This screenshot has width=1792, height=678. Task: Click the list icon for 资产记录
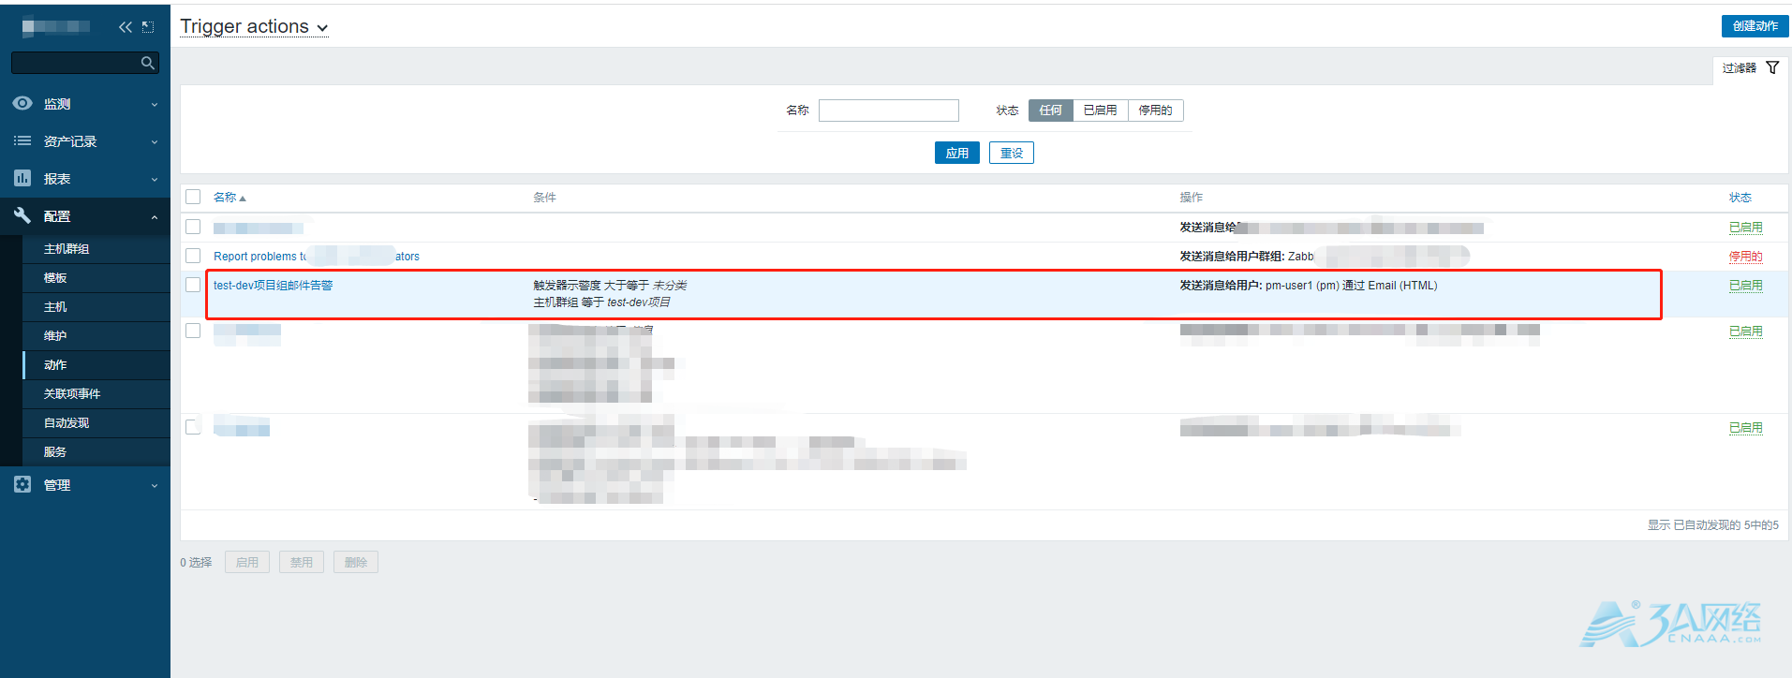click(x=22, y=140)
